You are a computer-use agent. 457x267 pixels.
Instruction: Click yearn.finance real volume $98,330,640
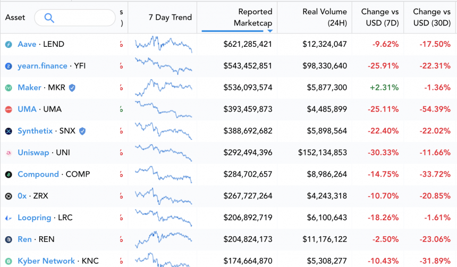tap(325, 66)
